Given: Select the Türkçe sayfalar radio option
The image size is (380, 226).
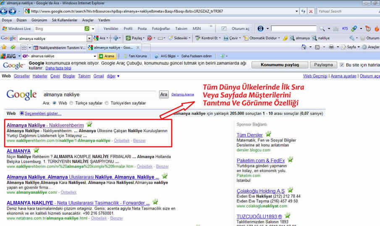Looking at the screenshot, I should [71, 103].
